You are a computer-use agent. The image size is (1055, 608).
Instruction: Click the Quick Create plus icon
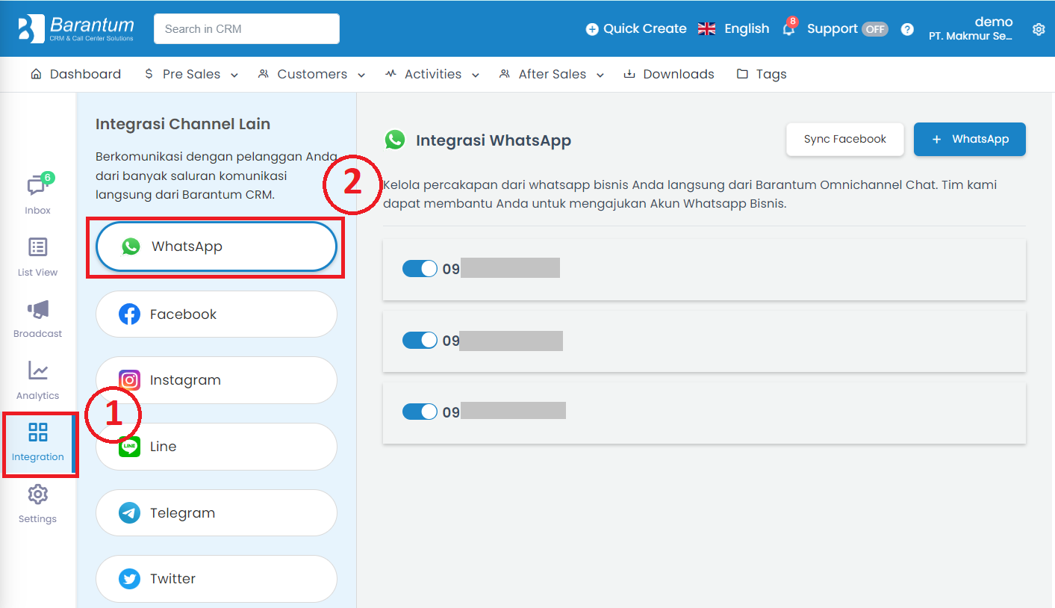[592, 29]
